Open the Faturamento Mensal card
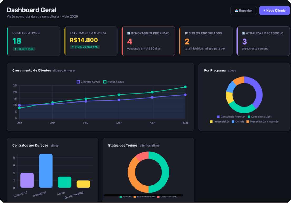 (91, 41)
